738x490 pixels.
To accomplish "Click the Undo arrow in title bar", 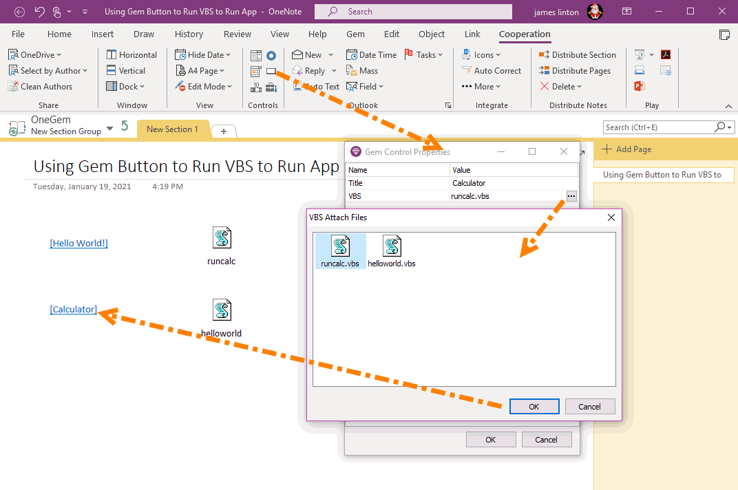I will 39,12.
